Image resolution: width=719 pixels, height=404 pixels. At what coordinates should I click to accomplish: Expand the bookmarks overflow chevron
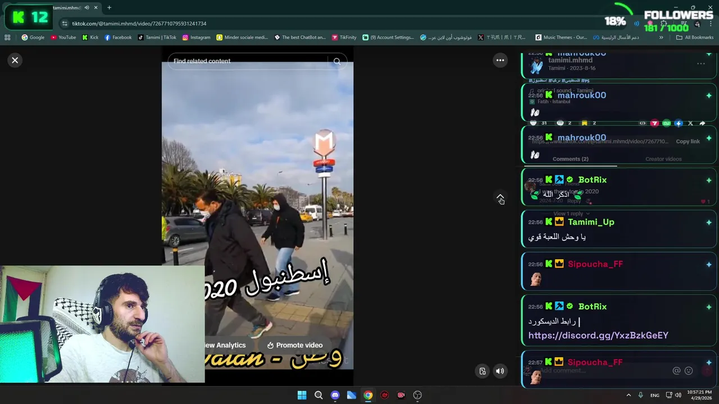tap(661, 38)
